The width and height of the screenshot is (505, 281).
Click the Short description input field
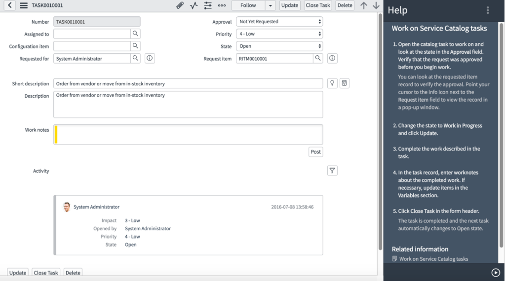click(x=188, y=83)
